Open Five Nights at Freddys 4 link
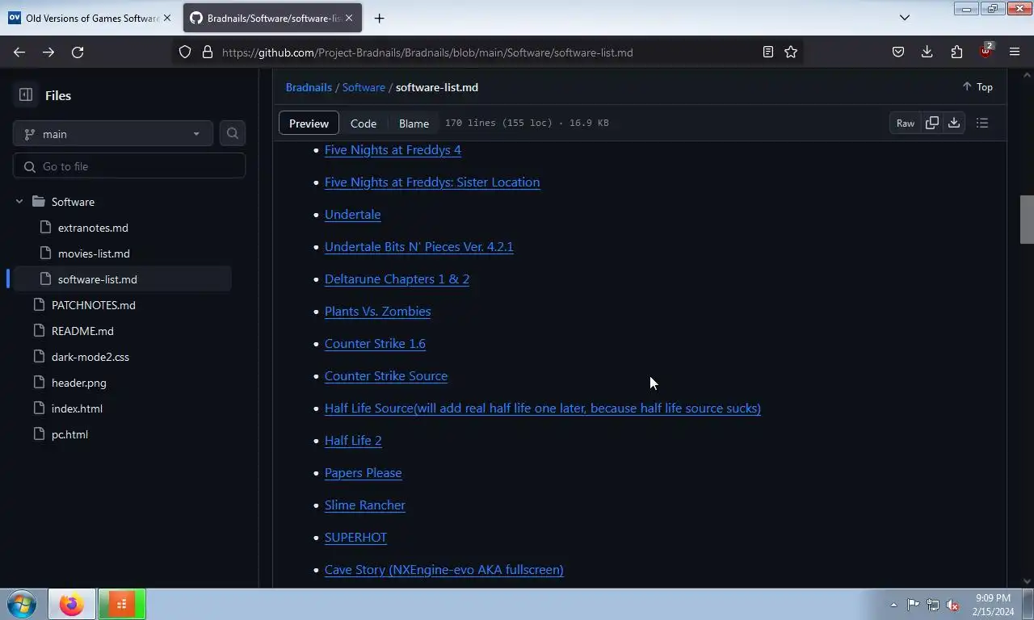The height and width of the screenshot is (620, 1034). pos(393,149)
